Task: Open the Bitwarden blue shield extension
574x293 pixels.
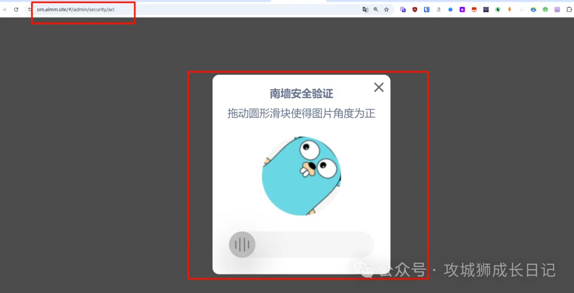Action: tap(427, 10)
